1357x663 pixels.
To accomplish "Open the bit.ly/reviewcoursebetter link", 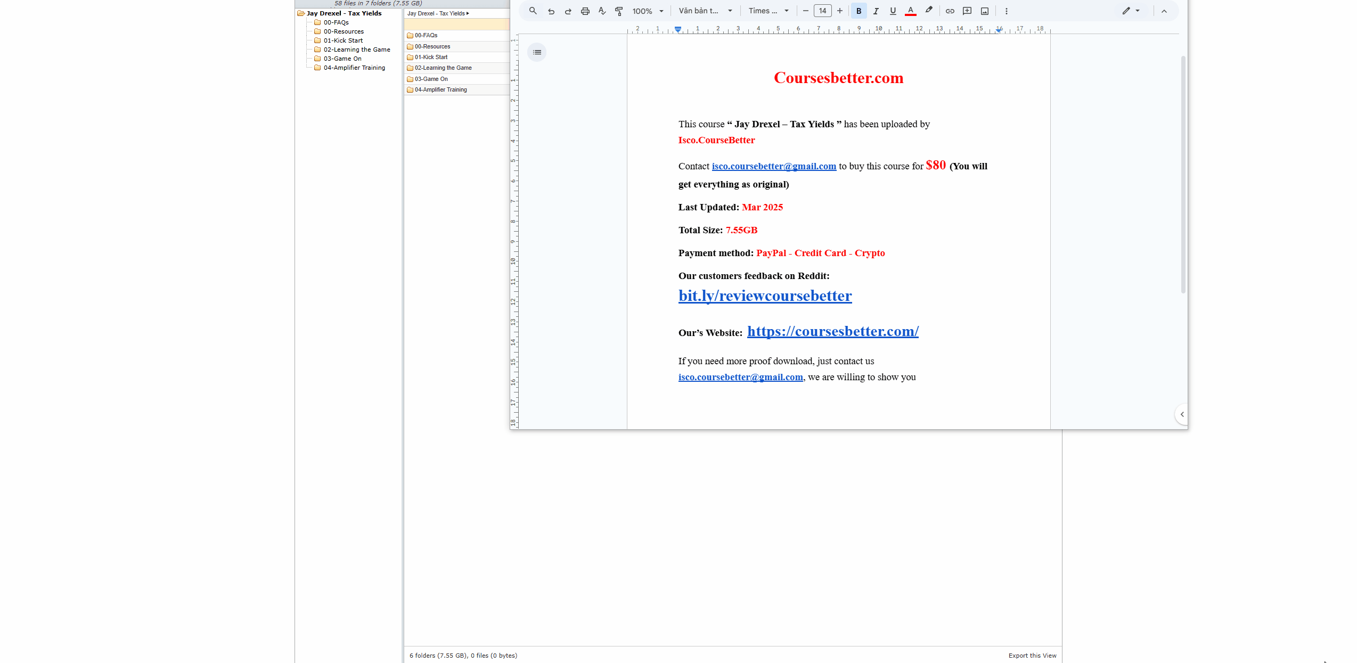I will [x=765, y=296].
